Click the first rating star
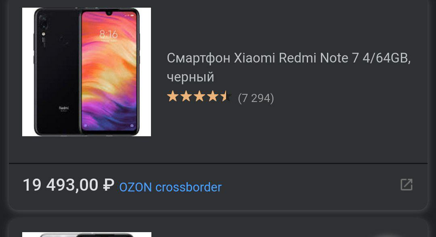Screen dimensions: 436x237 click(173, 96)
